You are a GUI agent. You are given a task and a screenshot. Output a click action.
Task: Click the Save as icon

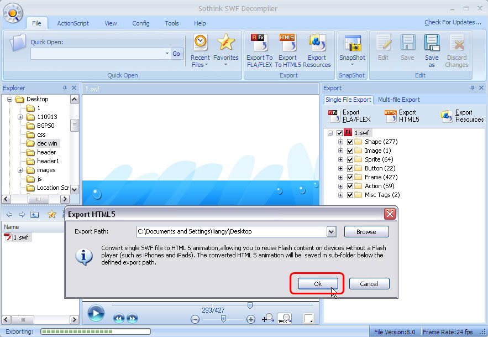click(x=432, y=51)
